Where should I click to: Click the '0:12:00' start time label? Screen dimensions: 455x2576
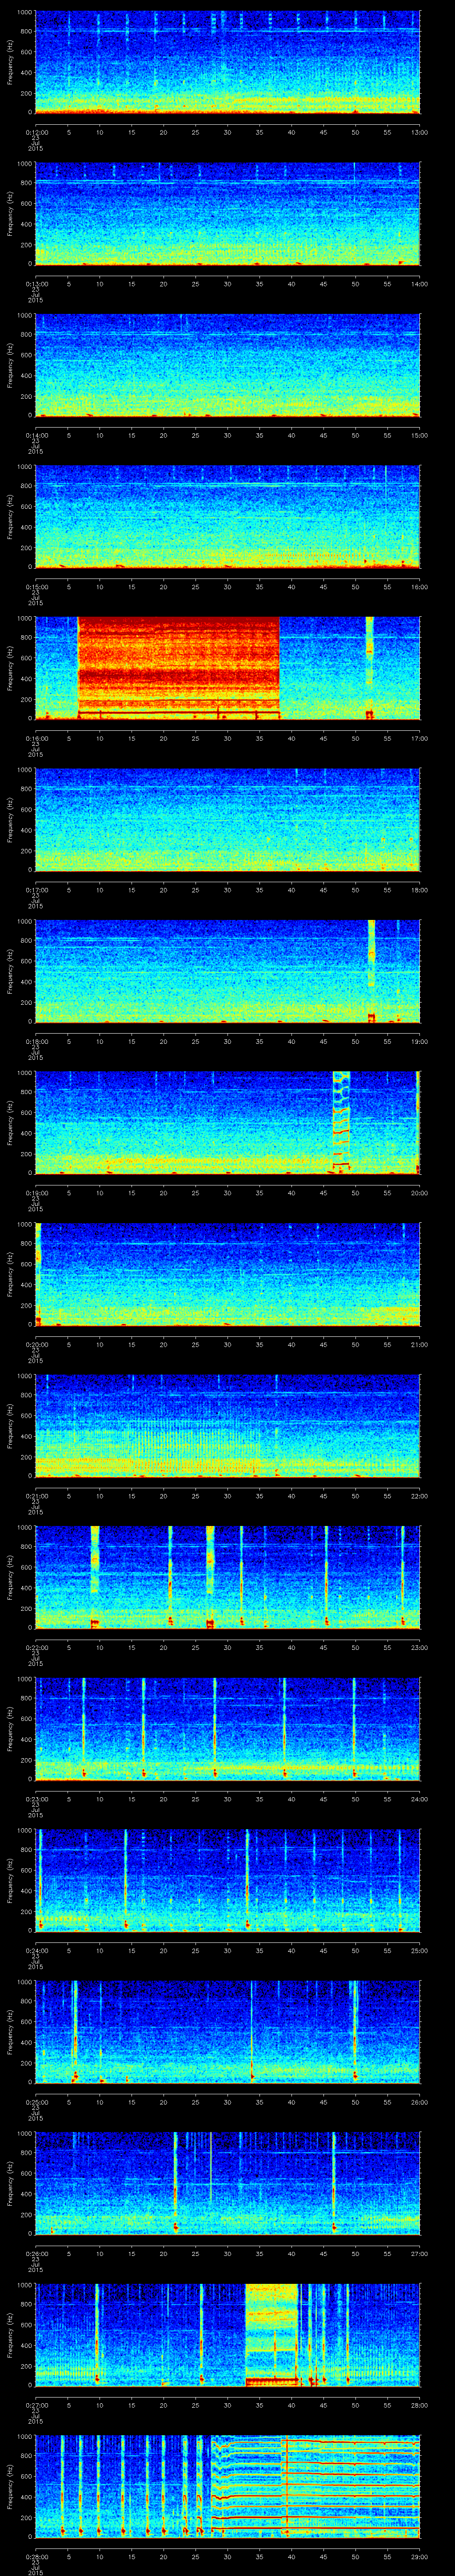tap(36, 132)
